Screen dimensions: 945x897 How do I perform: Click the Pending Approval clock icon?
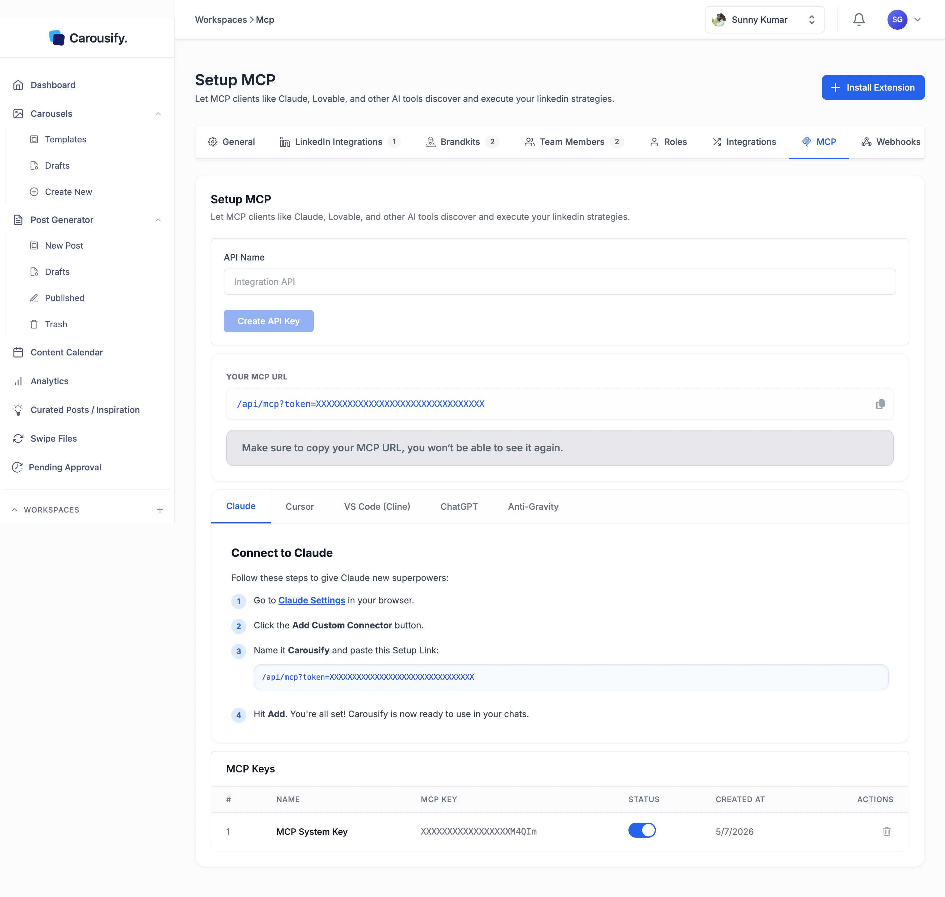point(17,467)
